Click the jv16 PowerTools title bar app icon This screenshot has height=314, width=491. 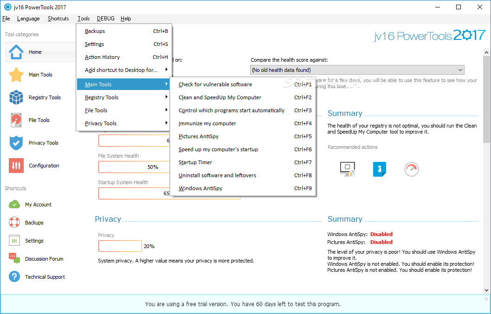pos(7,7)
